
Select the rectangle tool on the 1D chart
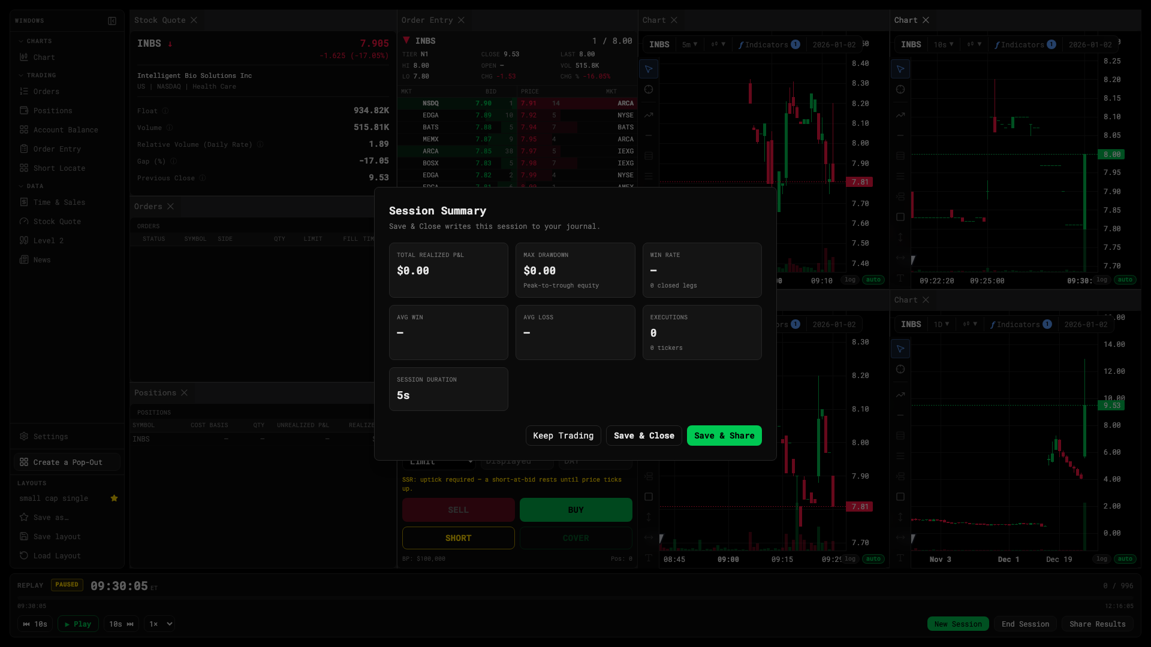tap(900, 497)
